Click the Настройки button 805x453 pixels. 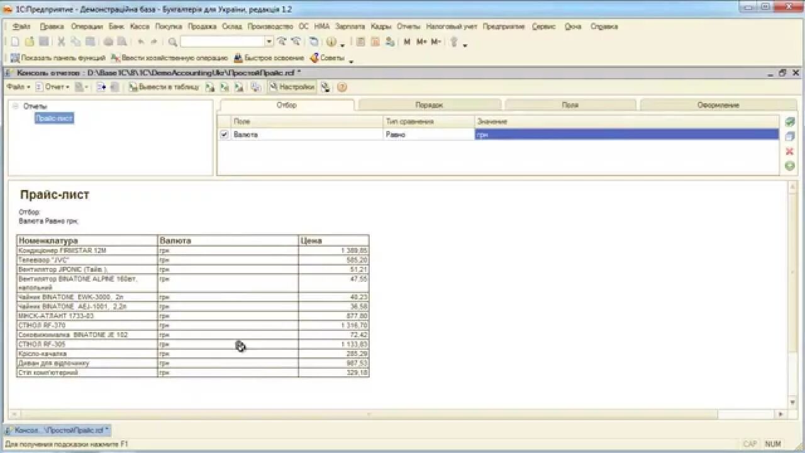(x=292, y=87)
